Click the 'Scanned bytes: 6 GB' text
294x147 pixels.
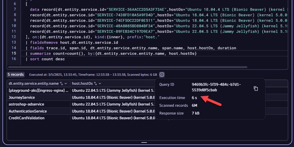coord(142,74)
